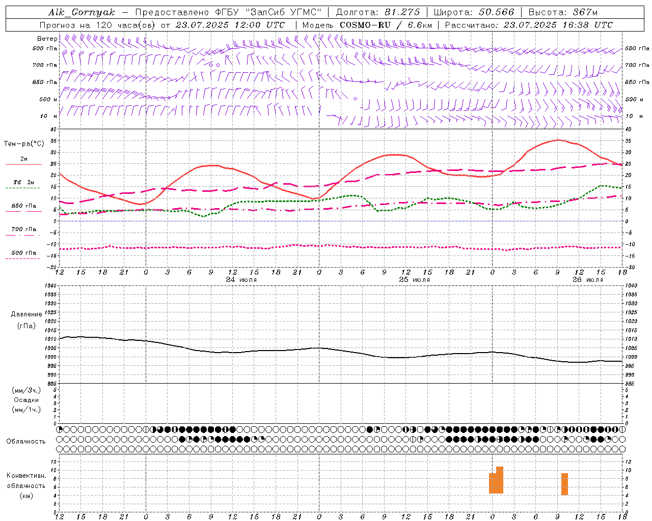Screen dimensions: 652x521
Task: Select the model name COSMO-RU / 6.6км
Action: point(386,25)
